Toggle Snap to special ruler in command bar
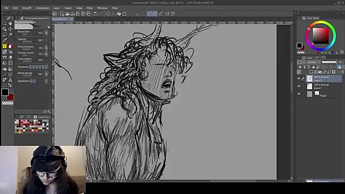Image resolution: width=345 pixels, height=194 pixels. tap(155, 13)
